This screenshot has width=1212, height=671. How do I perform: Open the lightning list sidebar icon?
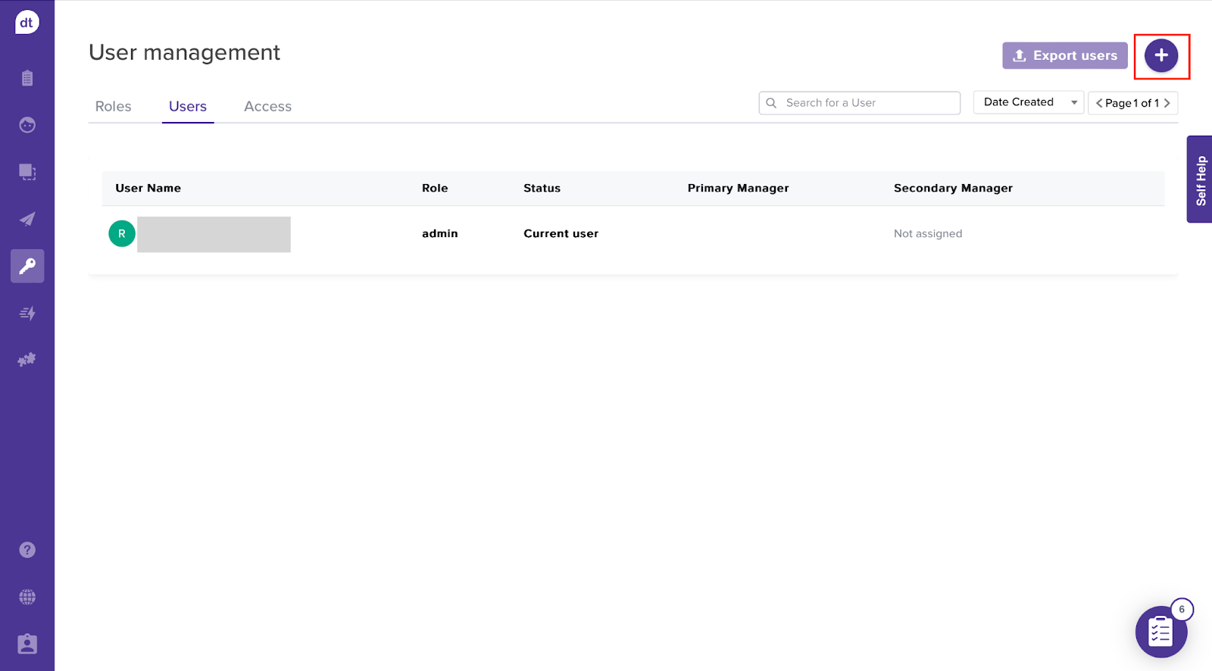27,313
